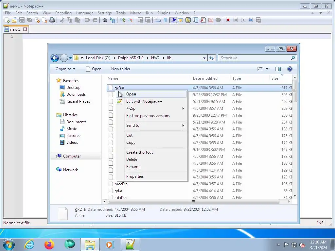Click Open button in Explorer toolbar
Screen dimensions: 335x251
coord(94,69)
